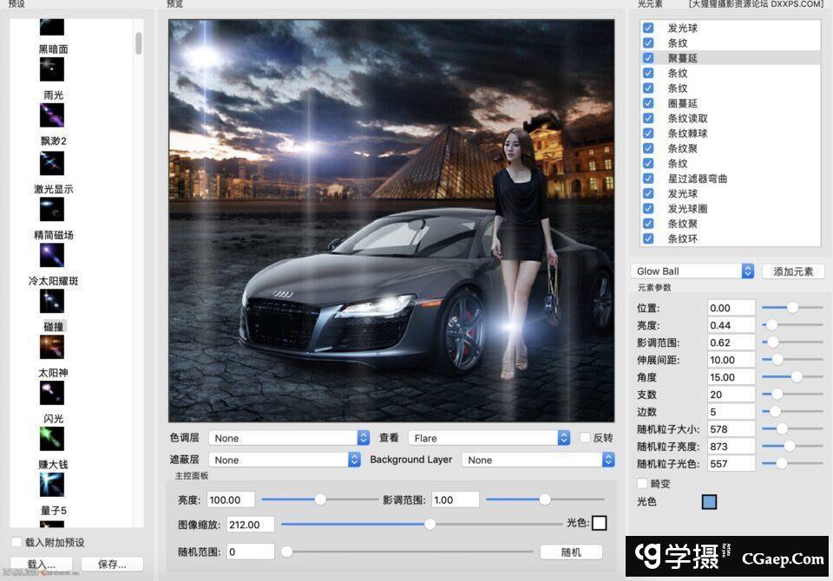Screen dimensions: 833x581
Task: Pick the 飘渺2 preset thumbnail
Action: pos(52,163)
